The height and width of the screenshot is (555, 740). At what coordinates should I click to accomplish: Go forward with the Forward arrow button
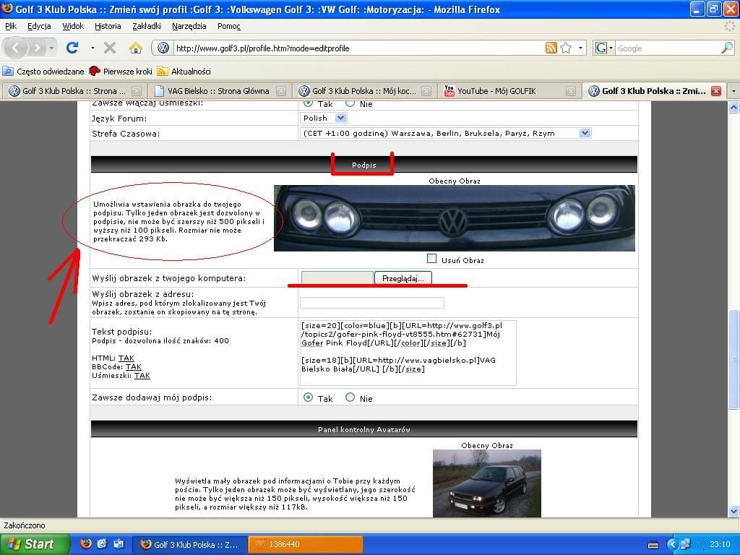tap(37, 48)
